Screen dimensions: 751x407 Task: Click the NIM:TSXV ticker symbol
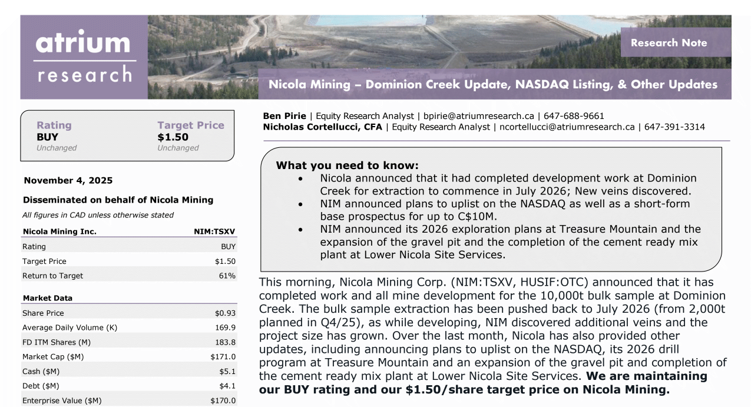point(214,231)
